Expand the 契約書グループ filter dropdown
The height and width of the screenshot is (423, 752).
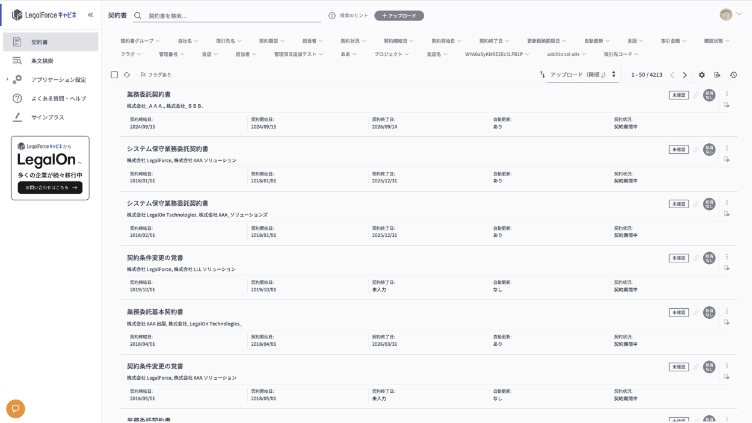pos(140,41)
